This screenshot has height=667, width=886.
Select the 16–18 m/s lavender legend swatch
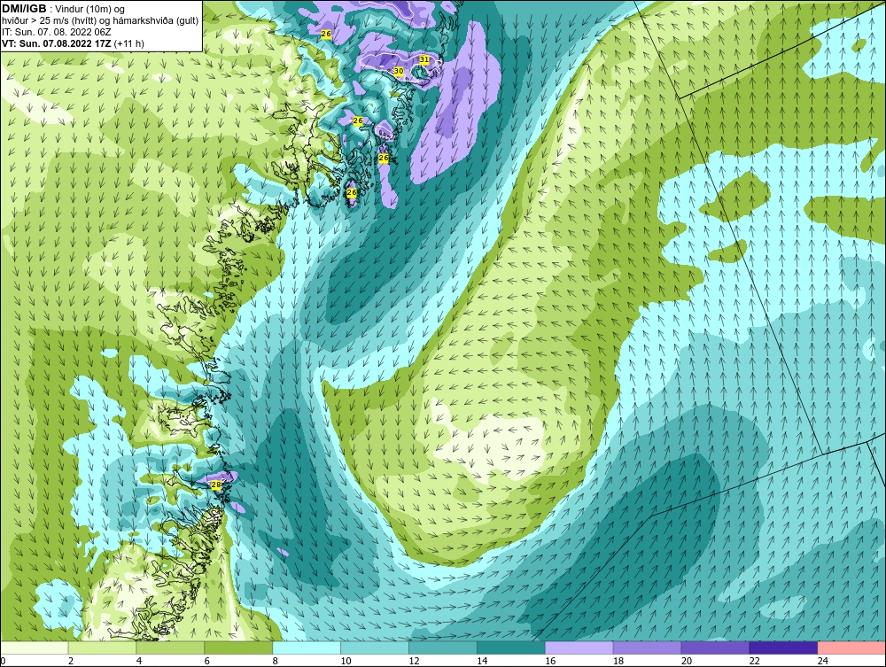(x=579, y=648)
